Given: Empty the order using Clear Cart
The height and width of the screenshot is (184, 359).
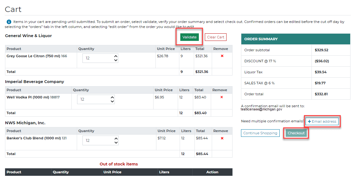Looking at the screenshot, I should (x=216, y=37).
